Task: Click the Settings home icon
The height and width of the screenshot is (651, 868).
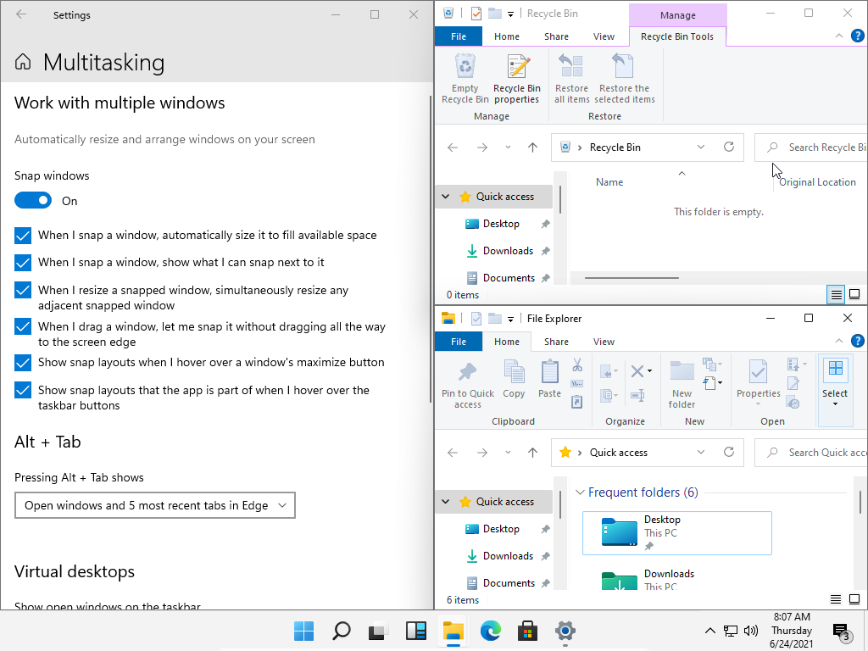Action: coord(23,62)
